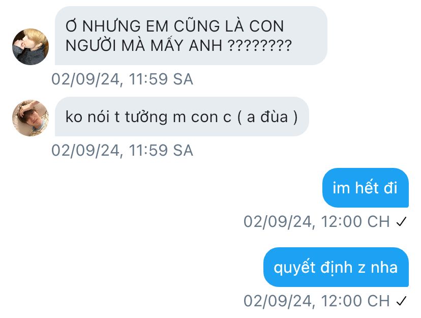The height and width of the screenshot is (318, 421).
Task: Click the words 'MẤY ANH' in the gray bubble
Action: tap(187, 45)
